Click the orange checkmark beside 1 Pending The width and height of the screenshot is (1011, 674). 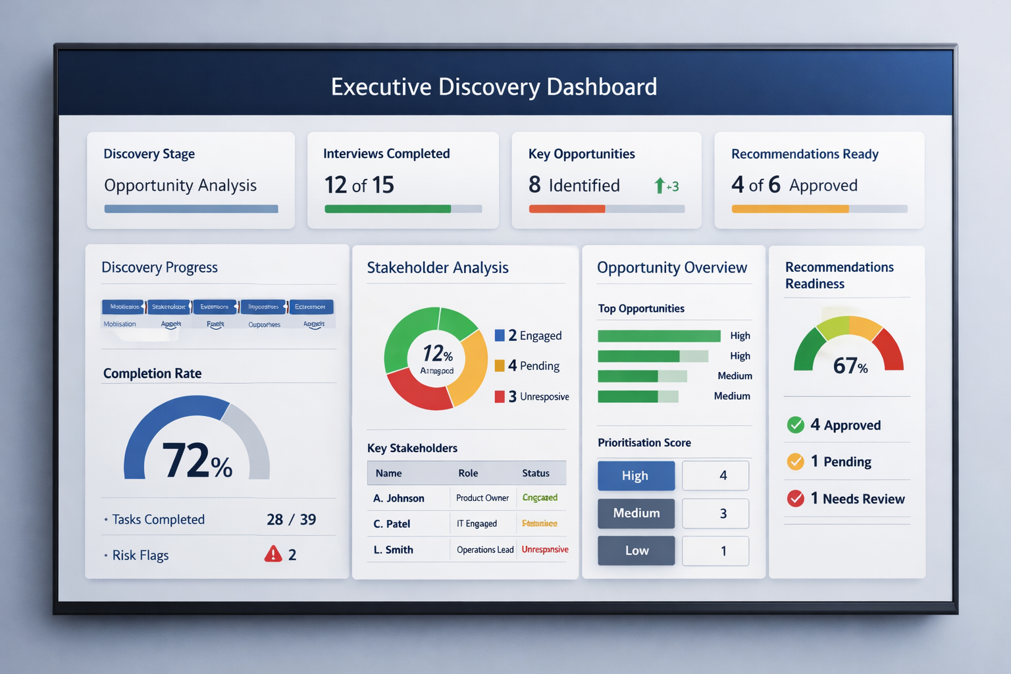(795, 461)
